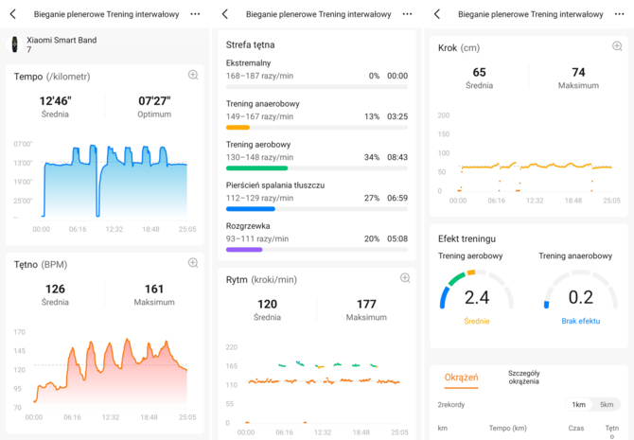
Task: Select the 1km lap split option
Action: tap(578, 404)
